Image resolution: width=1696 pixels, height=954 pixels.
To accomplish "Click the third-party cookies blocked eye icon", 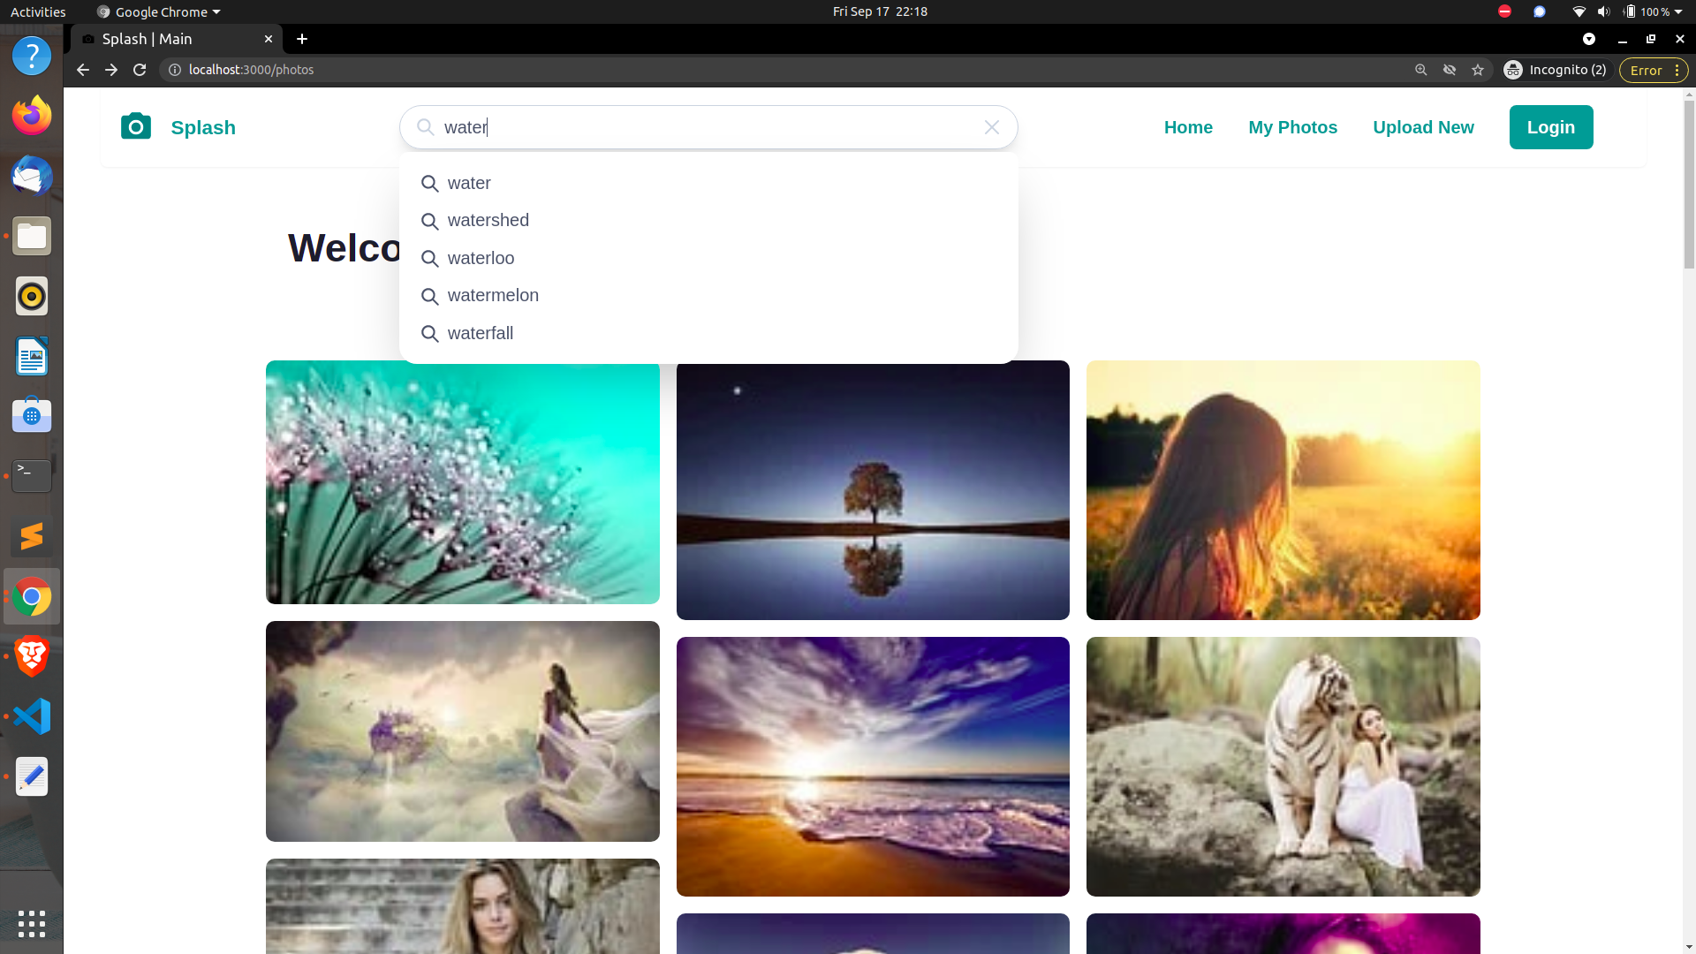I will click(1450, 70).
